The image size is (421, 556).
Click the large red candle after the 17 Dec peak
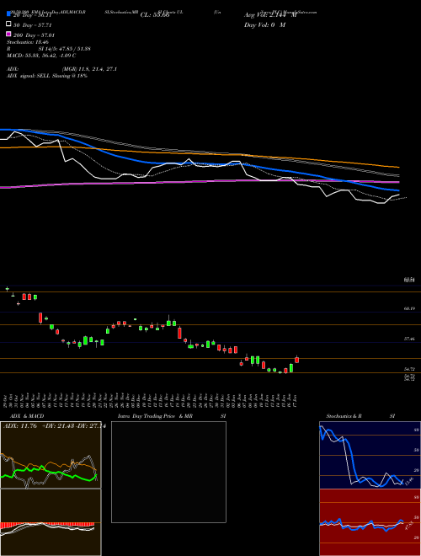click(179, 333)
